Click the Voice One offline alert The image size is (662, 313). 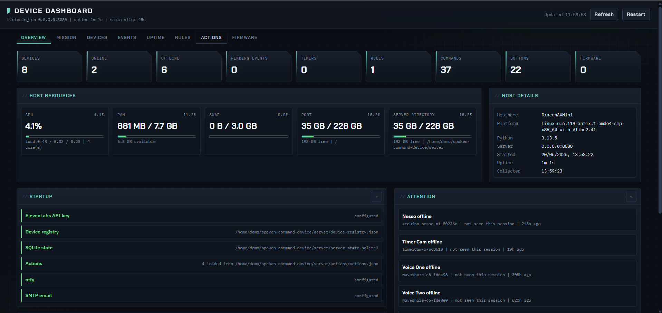pos(517,271)
